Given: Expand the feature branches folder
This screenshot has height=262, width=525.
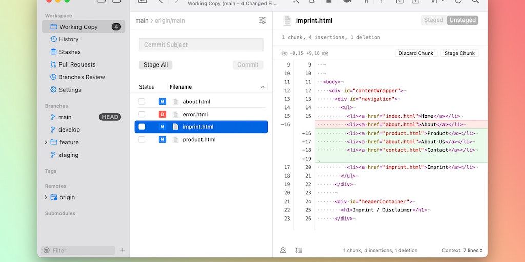Looking at the screenshot, I should click(46, 142).
